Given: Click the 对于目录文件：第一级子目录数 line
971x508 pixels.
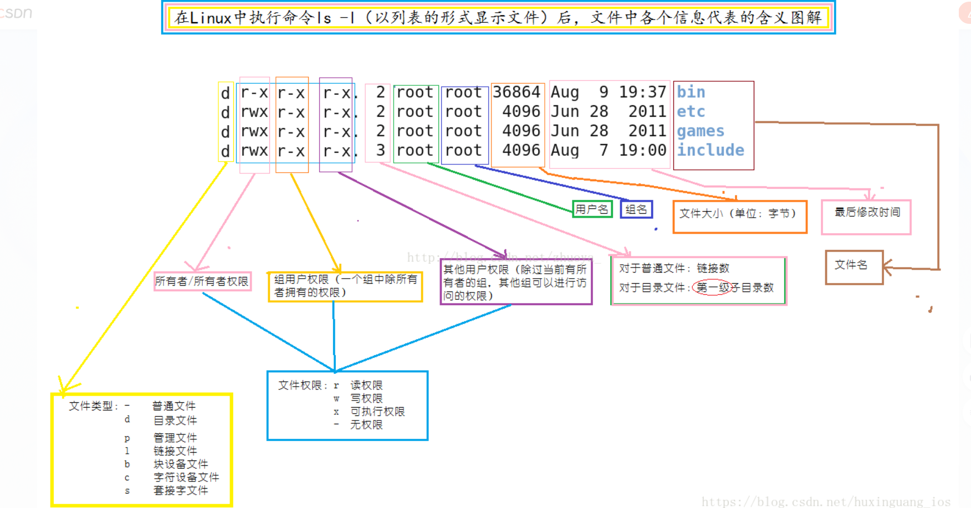Looking at the screenshot, I should click(x=696, y=288).
